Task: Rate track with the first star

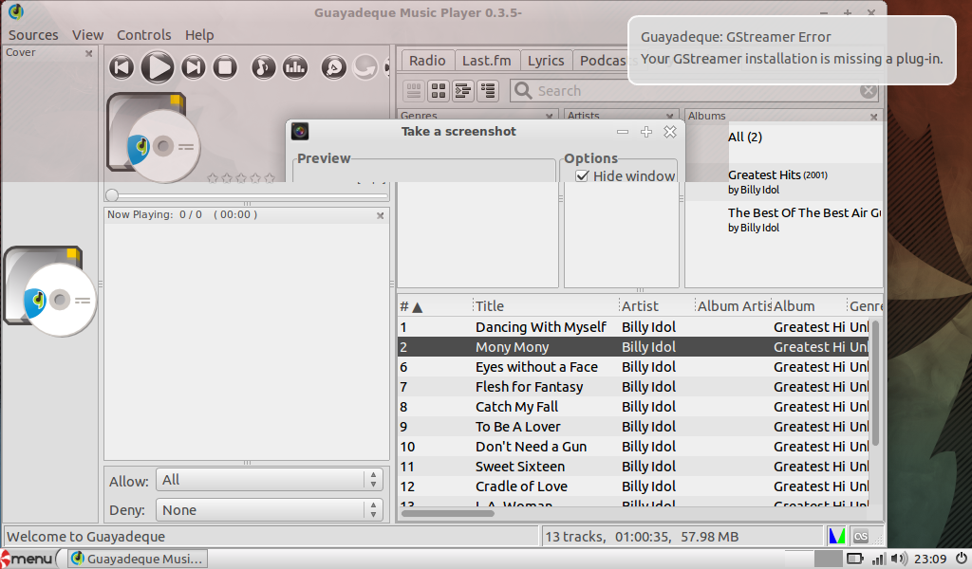Action: pyautogui.click(x=213, y=178)
